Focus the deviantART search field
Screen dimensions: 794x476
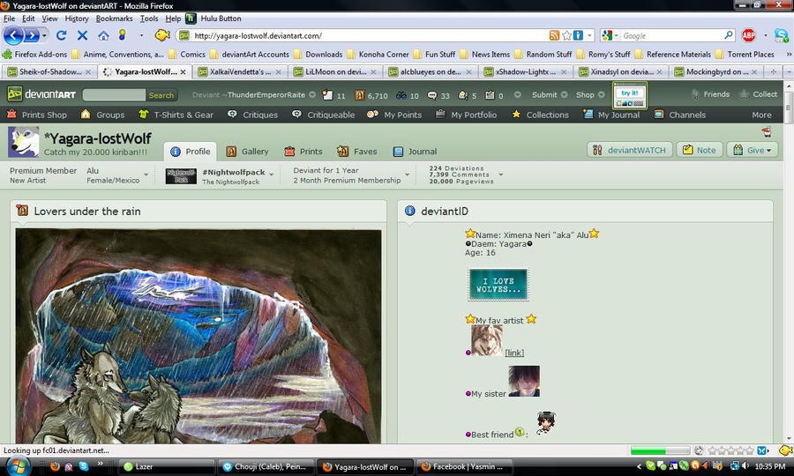coord(114,95)
